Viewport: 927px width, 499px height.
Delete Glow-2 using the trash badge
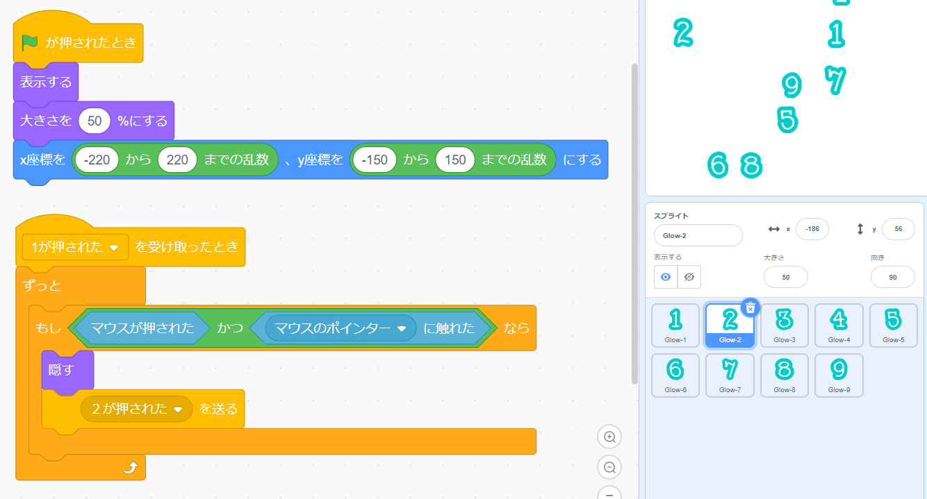coord(750,307)
